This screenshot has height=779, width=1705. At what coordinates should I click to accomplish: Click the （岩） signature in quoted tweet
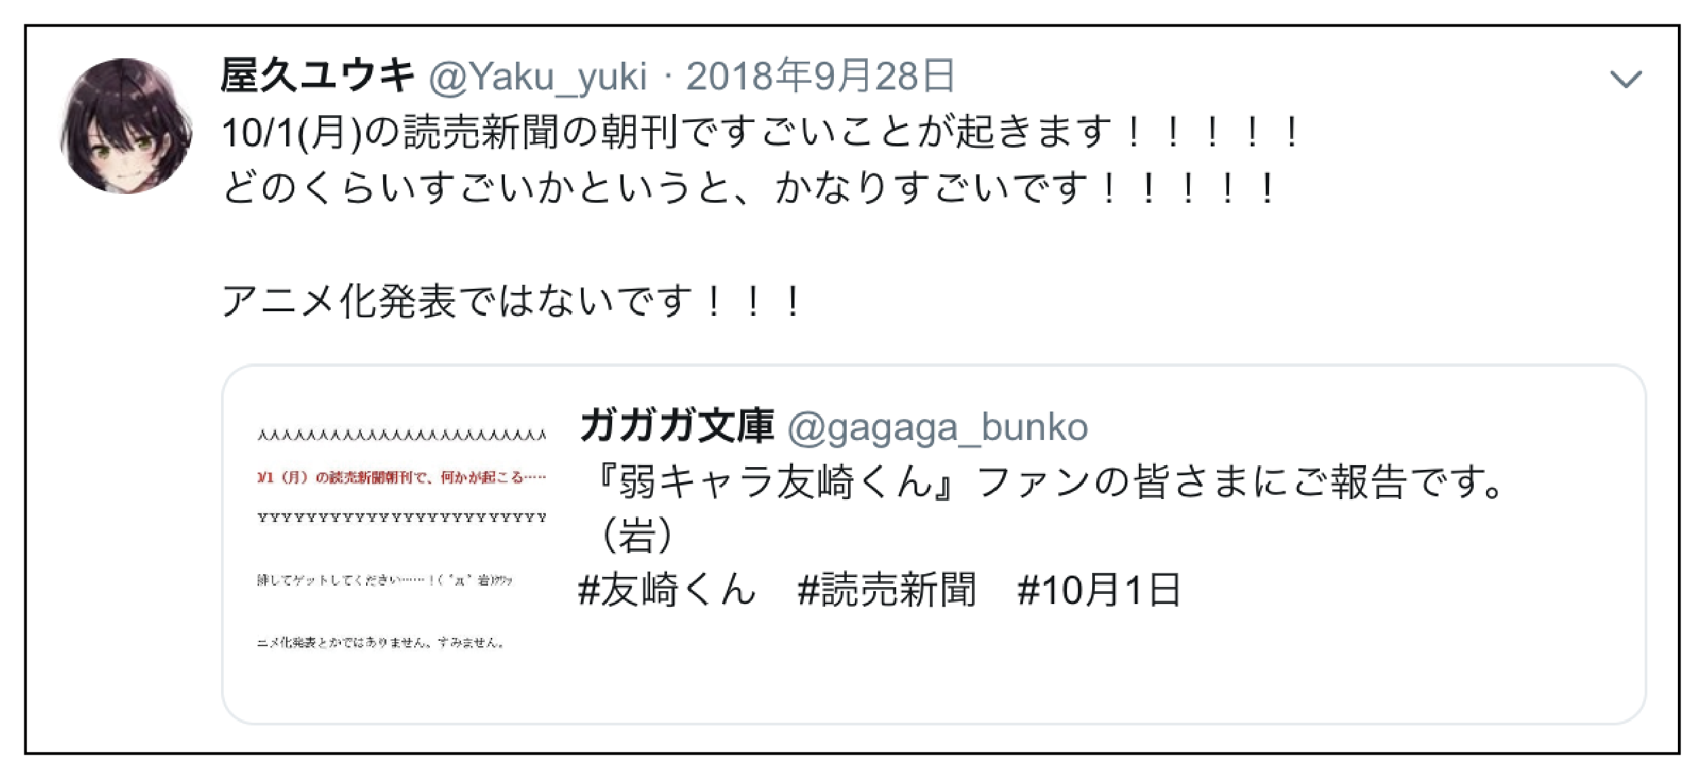tap(637, 535)
